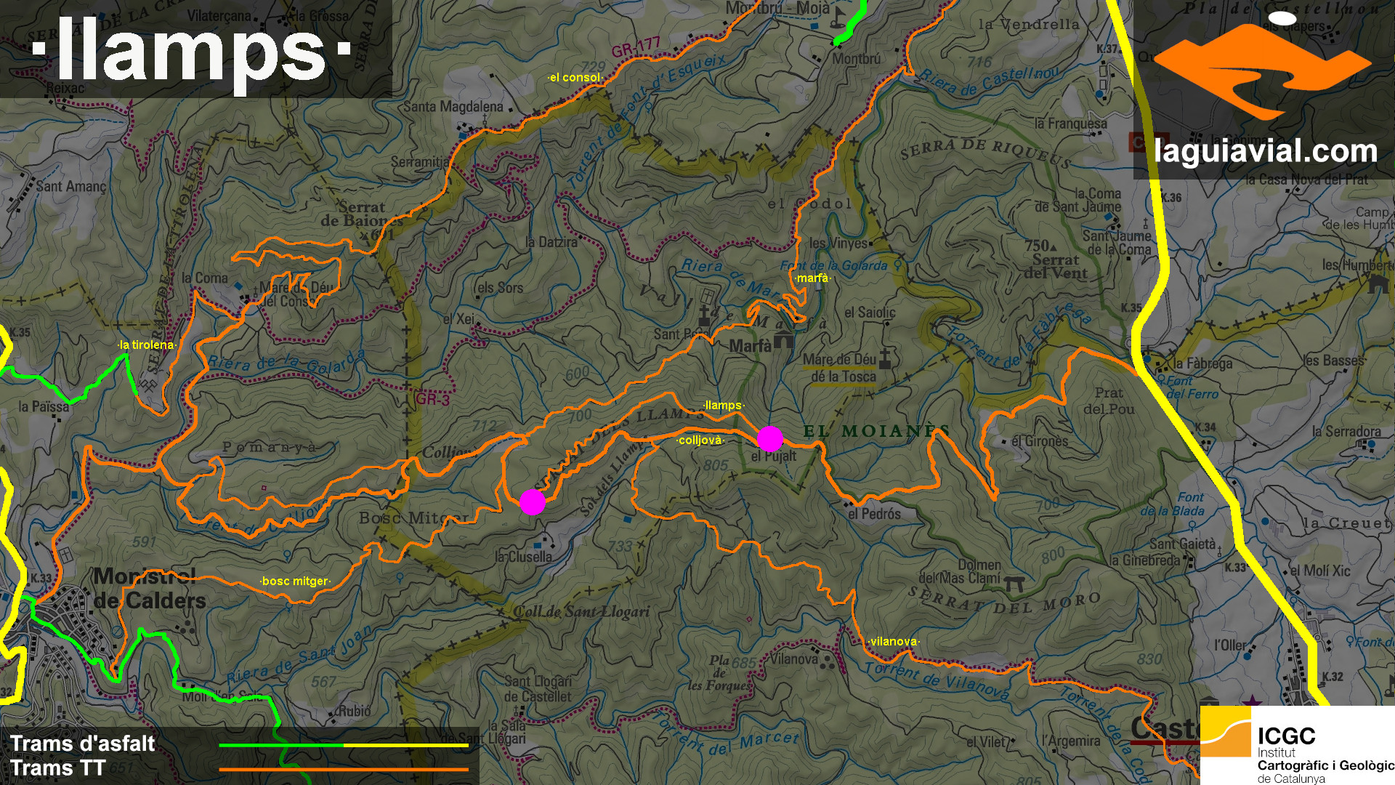This screenshot has width=1395, height=785.
Task: Select the ·colljovà· trail label
Action: [700, 440]
